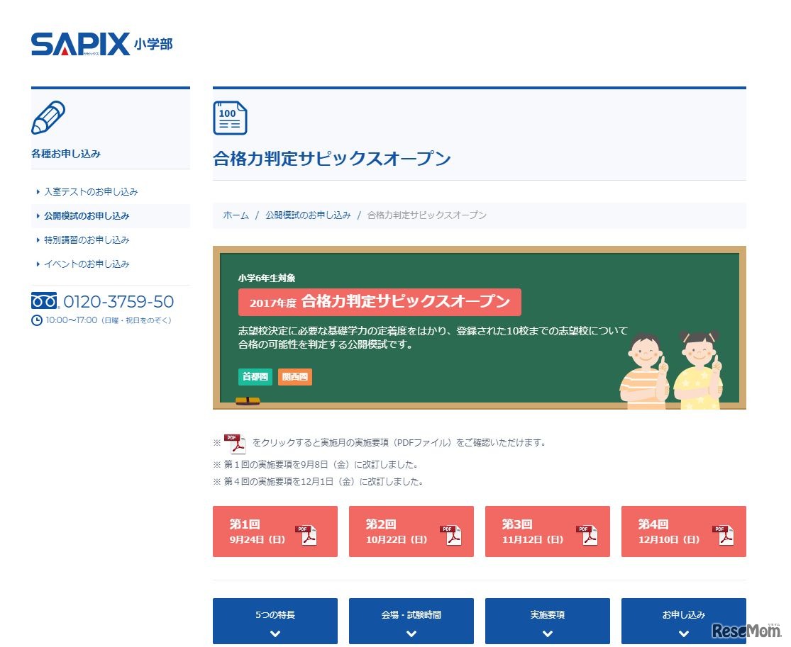The height and width of the screenshot is (647, 791).
Task: Go to ホーム in the breadcrumb
Action: 236,215
